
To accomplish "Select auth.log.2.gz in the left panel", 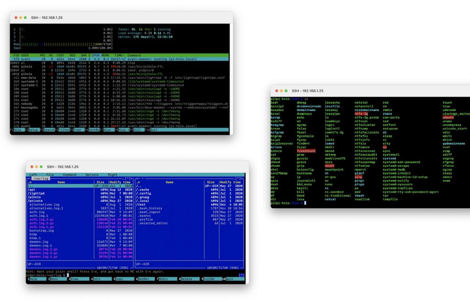I will (80, 219).
